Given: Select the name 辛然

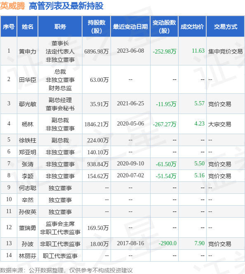Looking at the screenshot, I should 28,200.
